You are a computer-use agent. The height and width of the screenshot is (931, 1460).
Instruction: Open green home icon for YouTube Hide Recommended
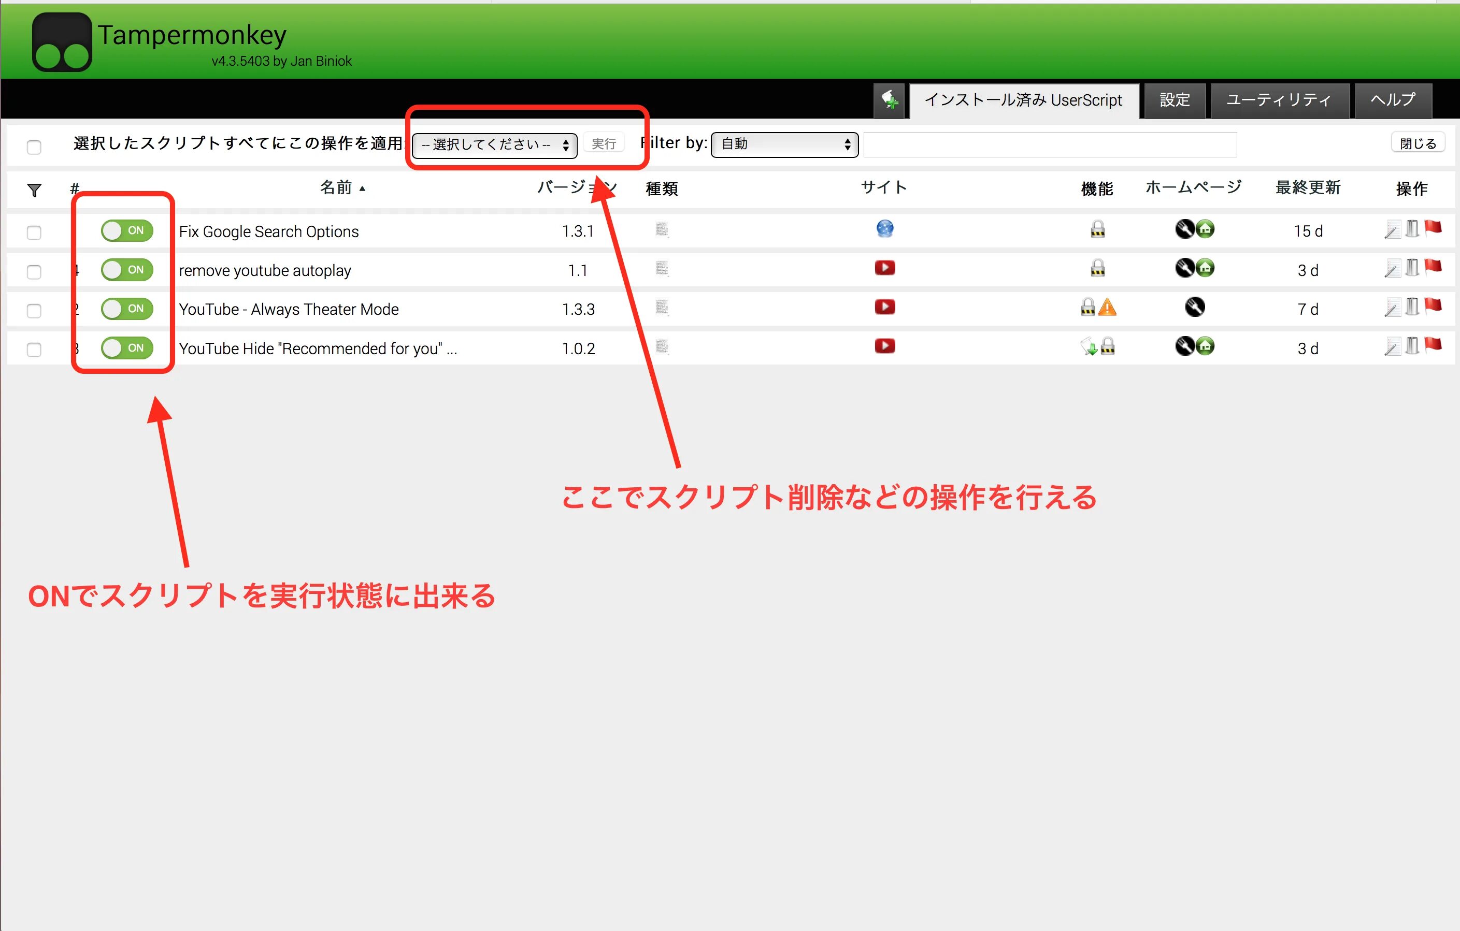tap(1205, 346)
